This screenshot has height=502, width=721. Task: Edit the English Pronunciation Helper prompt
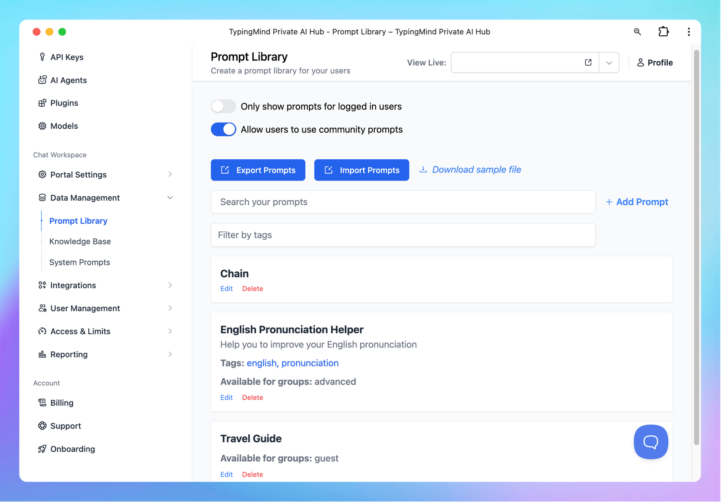pos(226,397)
